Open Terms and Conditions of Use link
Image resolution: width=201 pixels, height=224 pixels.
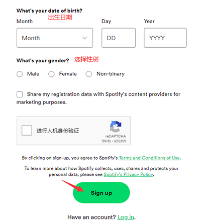[149, 158]
